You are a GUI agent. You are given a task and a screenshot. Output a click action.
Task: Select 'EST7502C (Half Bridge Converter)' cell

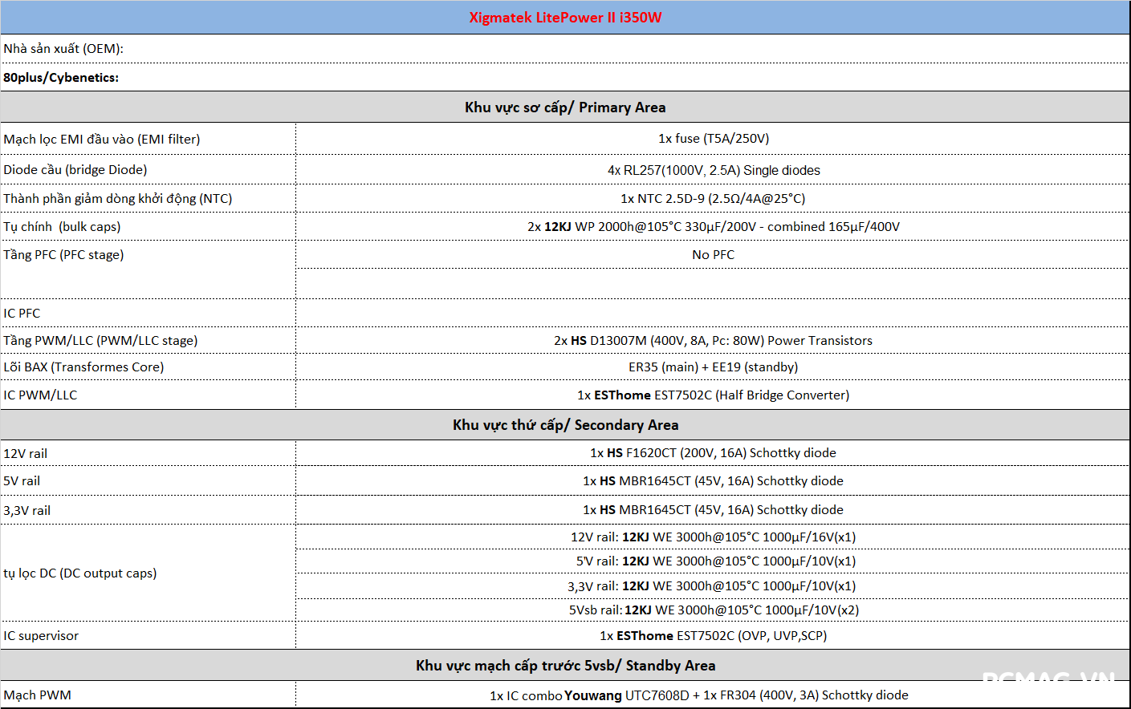[713, 395]
